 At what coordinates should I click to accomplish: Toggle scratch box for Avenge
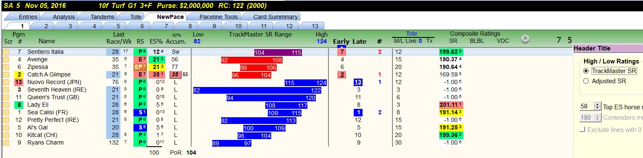(6, 59)
